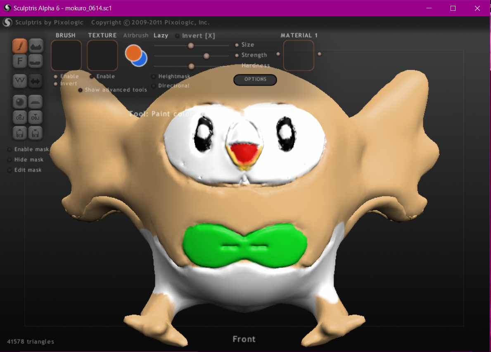Click the sphere icon in tool panel

coord(20,102)
